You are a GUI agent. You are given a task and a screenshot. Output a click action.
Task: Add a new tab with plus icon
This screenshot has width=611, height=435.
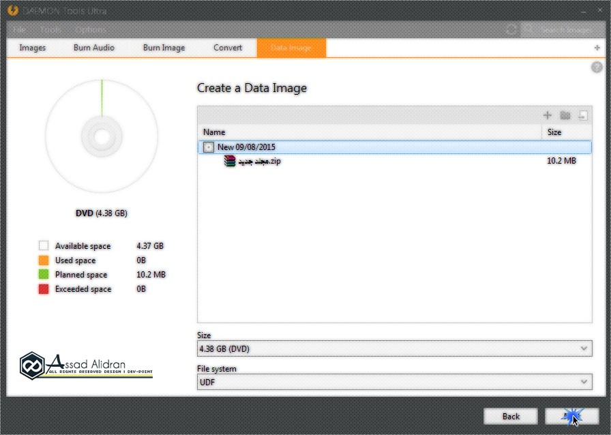(x=597, y=48)
